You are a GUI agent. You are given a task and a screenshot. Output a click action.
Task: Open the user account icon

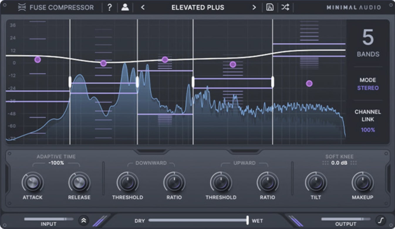(x=125, y=8)
